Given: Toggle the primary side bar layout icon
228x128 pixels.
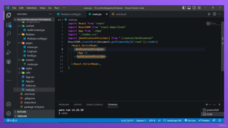Looking at the screenshot, I should pos(184,8).
